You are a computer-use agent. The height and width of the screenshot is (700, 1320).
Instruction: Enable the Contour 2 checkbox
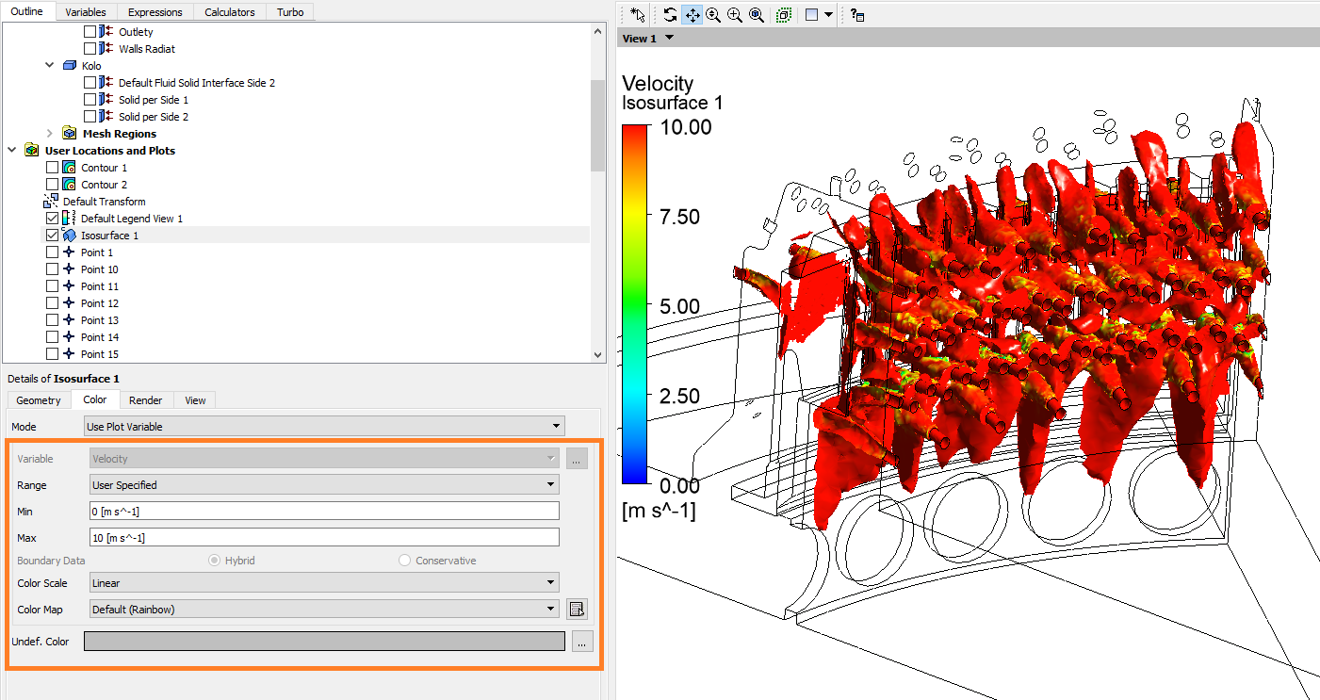(53, 185)
